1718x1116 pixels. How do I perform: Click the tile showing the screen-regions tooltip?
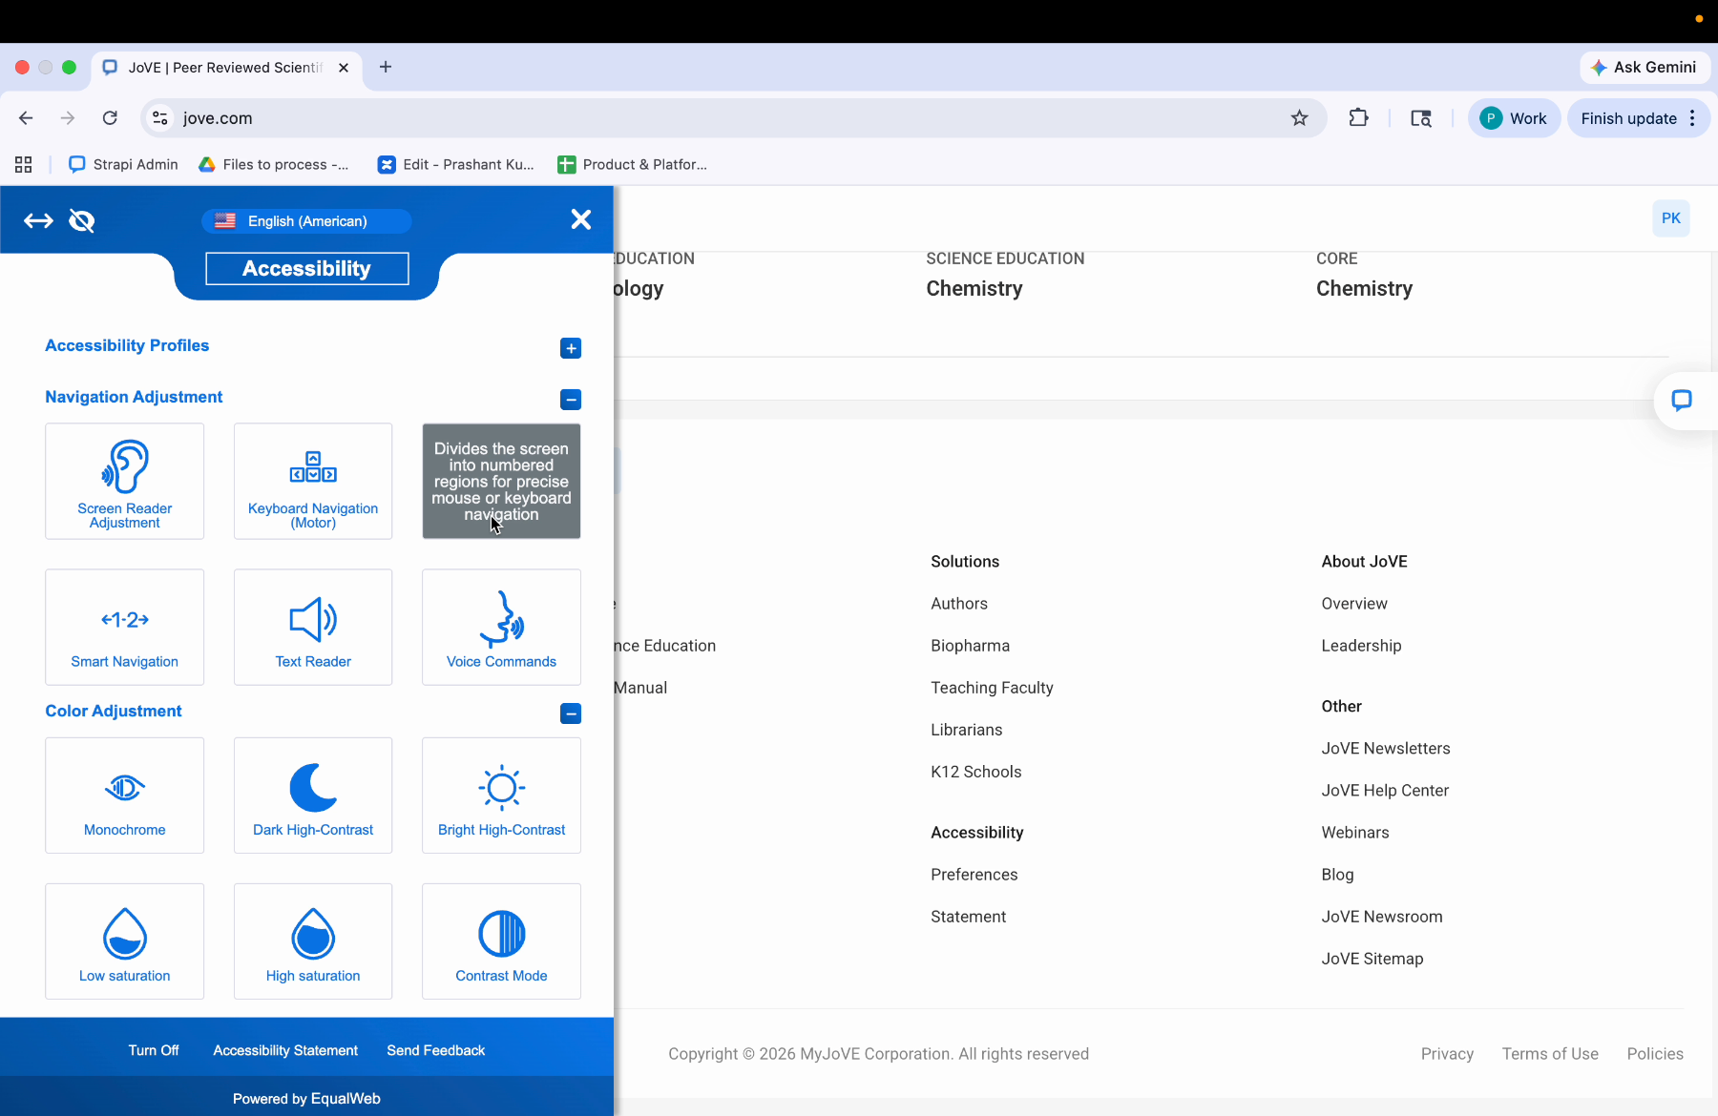tap(501, 482)
